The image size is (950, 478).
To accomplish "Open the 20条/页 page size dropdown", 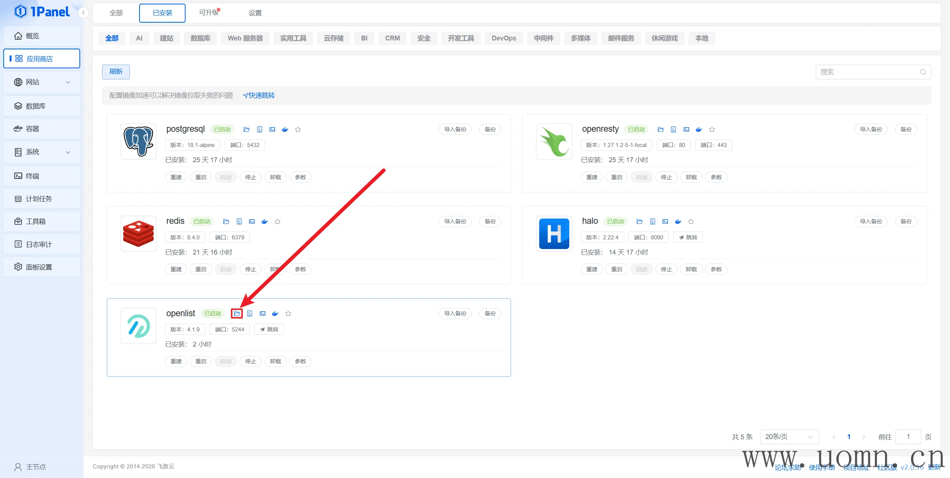I will click(x=789, y=437).
